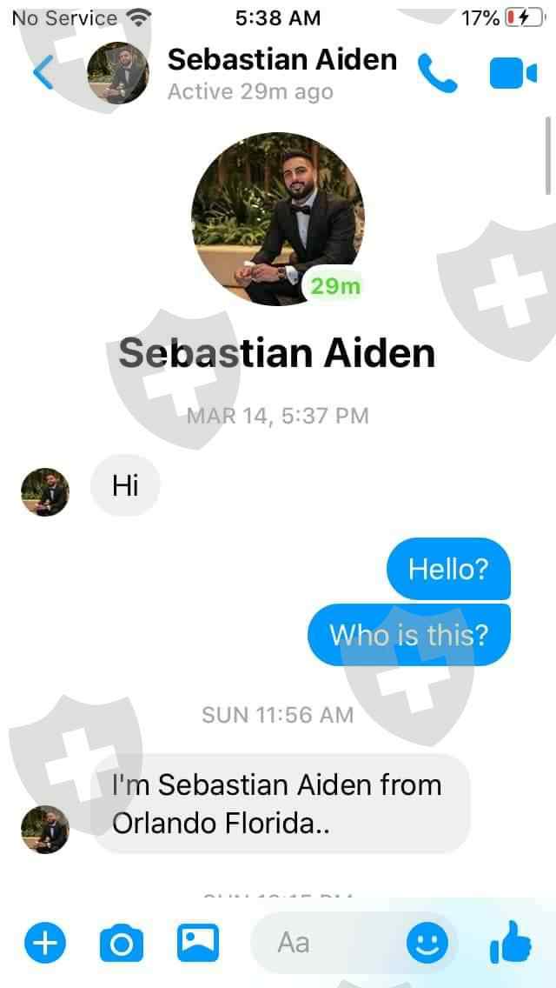Tap the back arrow icon
Viewport: 556px width, 988px height.
pyautogui.click(x=43, y=72)
